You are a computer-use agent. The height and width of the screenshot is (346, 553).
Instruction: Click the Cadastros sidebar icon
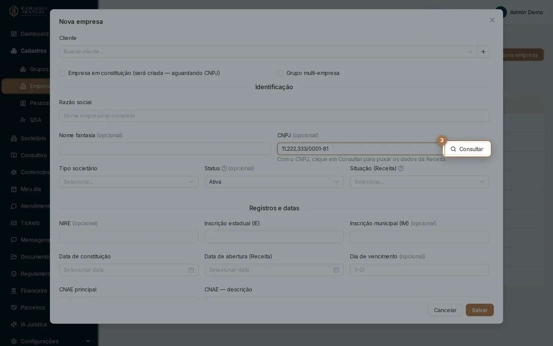tap(14, 51)
